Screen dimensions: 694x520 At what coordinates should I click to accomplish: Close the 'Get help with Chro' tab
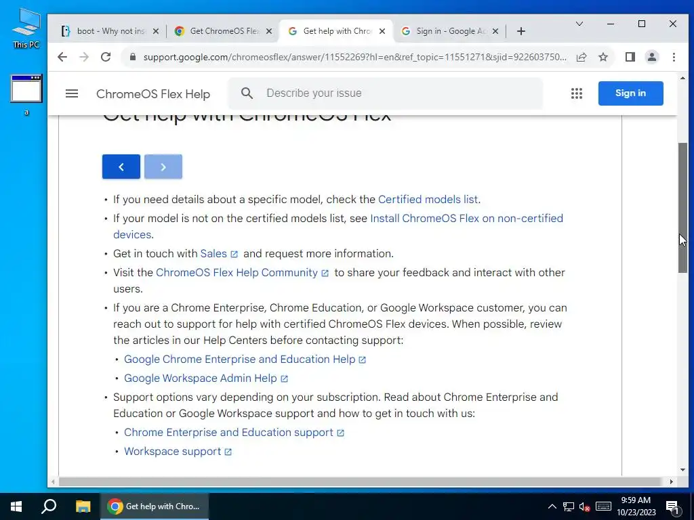(x=382, y=31)
